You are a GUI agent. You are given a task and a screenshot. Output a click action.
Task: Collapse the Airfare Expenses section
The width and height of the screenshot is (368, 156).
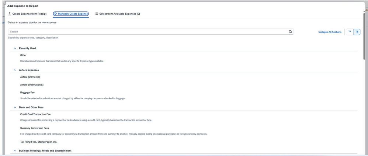15,70
